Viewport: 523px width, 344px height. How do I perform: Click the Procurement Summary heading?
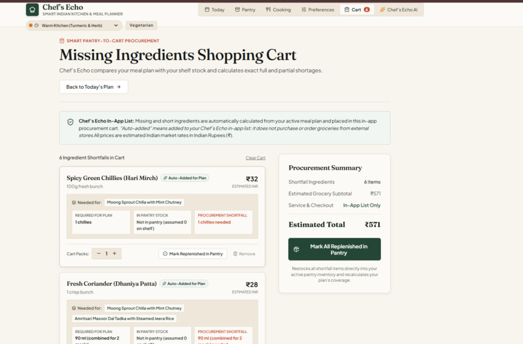[325, 168]
